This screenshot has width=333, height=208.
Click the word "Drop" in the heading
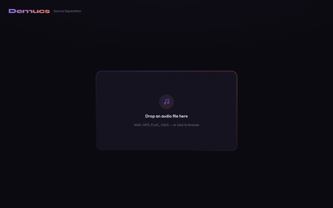[x=150, y=116]
